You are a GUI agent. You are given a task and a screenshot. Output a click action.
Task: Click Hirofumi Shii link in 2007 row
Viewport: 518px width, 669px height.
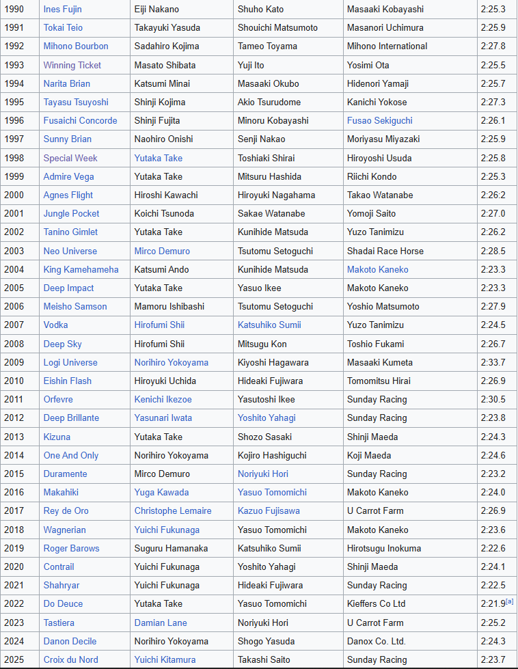click(x=159, y=325)
